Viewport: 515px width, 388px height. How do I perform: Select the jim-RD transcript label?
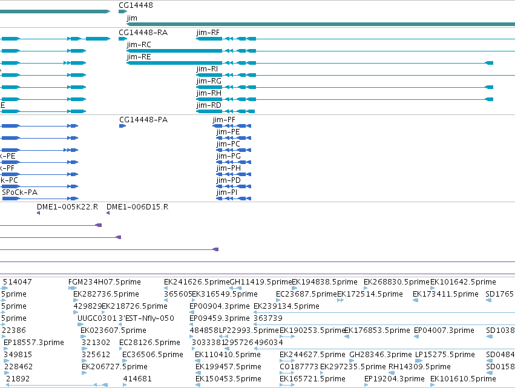(209, 105)
